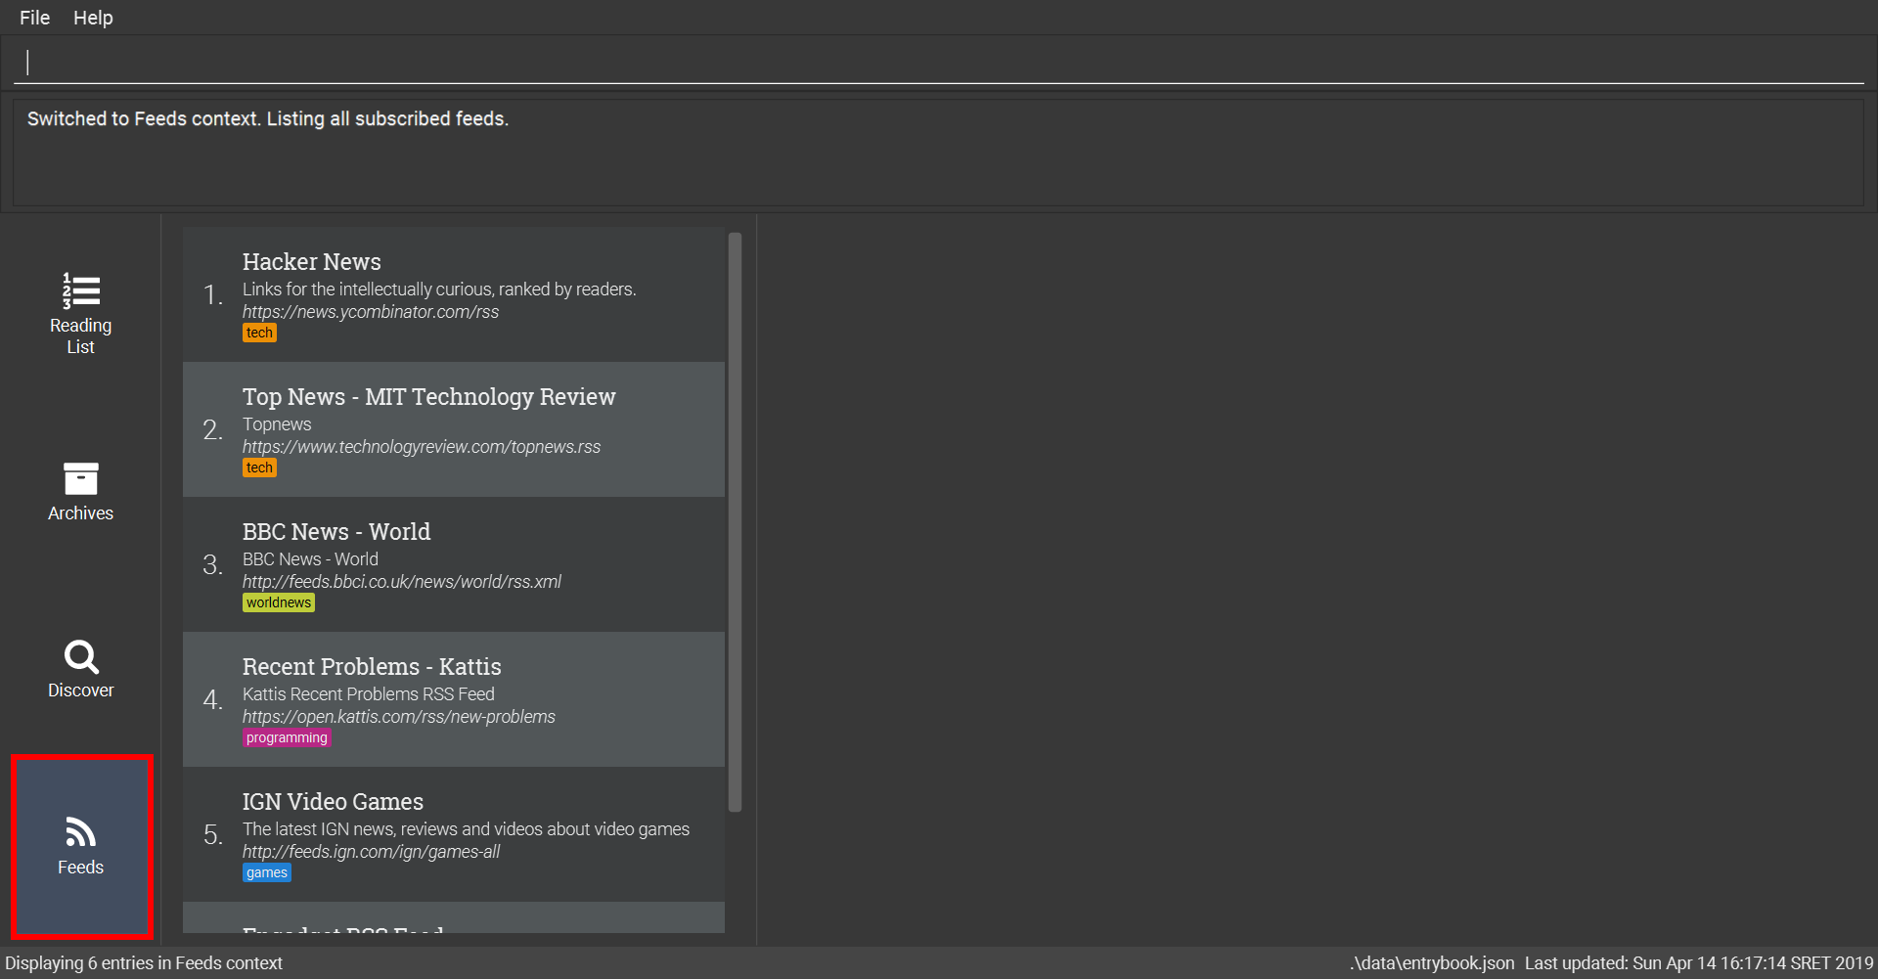
Task: Click the tech tag under Hacker News
Action: coord(259,333)
